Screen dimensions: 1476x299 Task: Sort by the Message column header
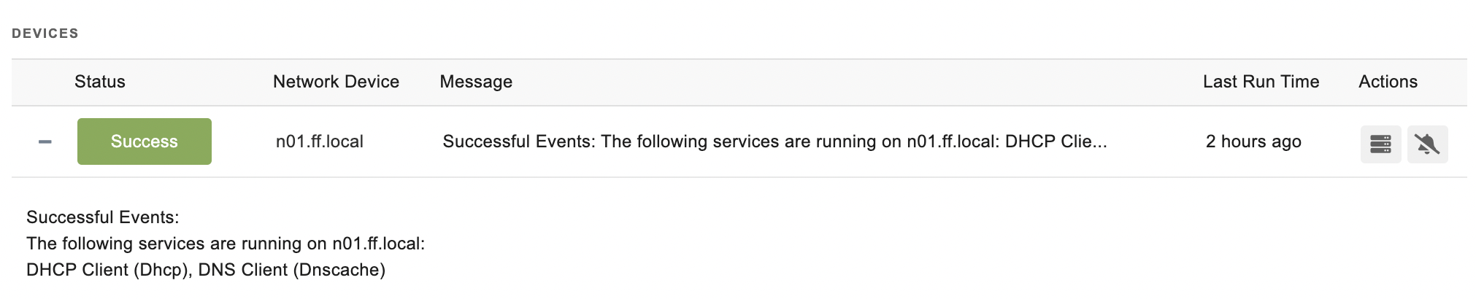pos(476,82)
